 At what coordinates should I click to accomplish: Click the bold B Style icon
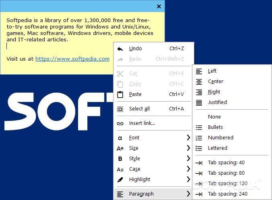click(x=120, y=159)
